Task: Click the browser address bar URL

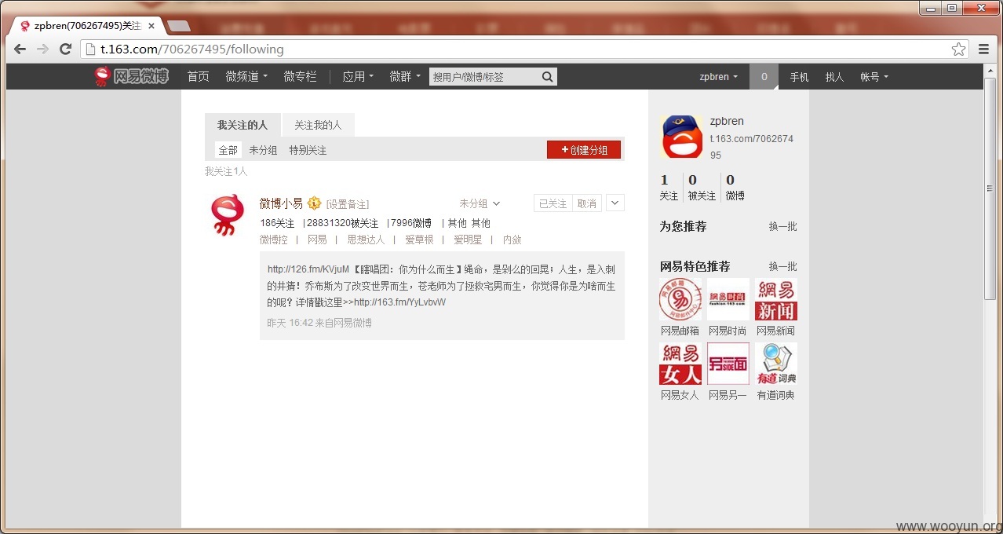Action: pos(192,49)
